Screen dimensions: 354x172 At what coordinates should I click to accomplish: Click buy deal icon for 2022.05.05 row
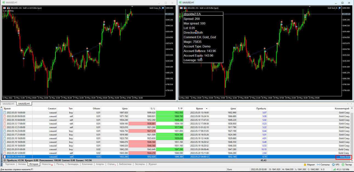(5, 112)
